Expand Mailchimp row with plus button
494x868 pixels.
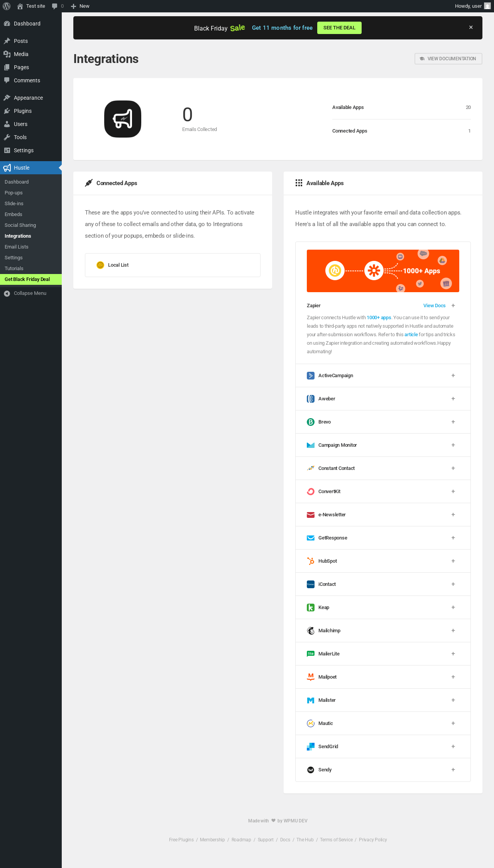point(453,631)
